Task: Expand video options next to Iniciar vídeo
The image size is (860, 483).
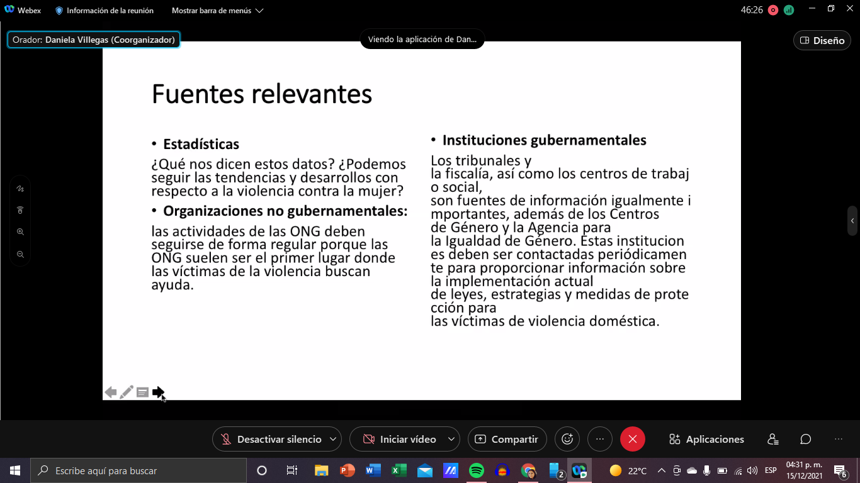Action: coord(451,439)
